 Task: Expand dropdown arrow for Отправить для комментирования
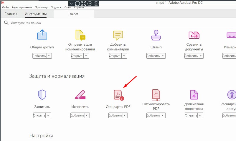pos(86,56)
